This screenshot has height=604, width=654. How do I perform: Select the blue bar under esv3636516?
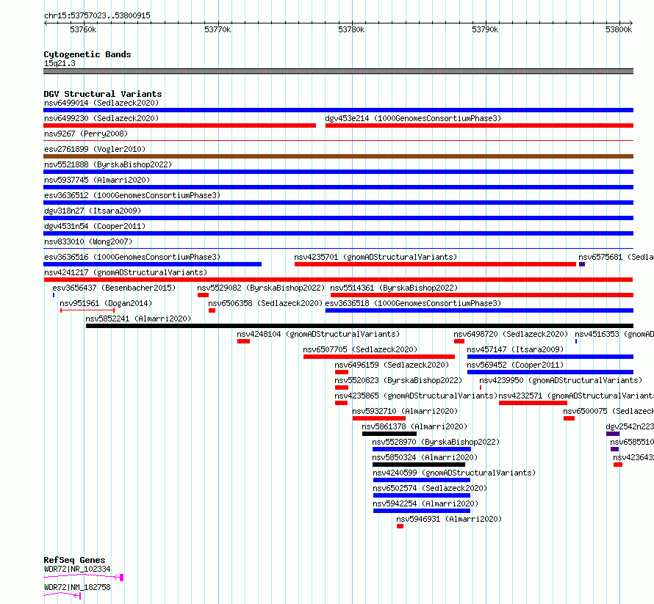tap(153, 264)
